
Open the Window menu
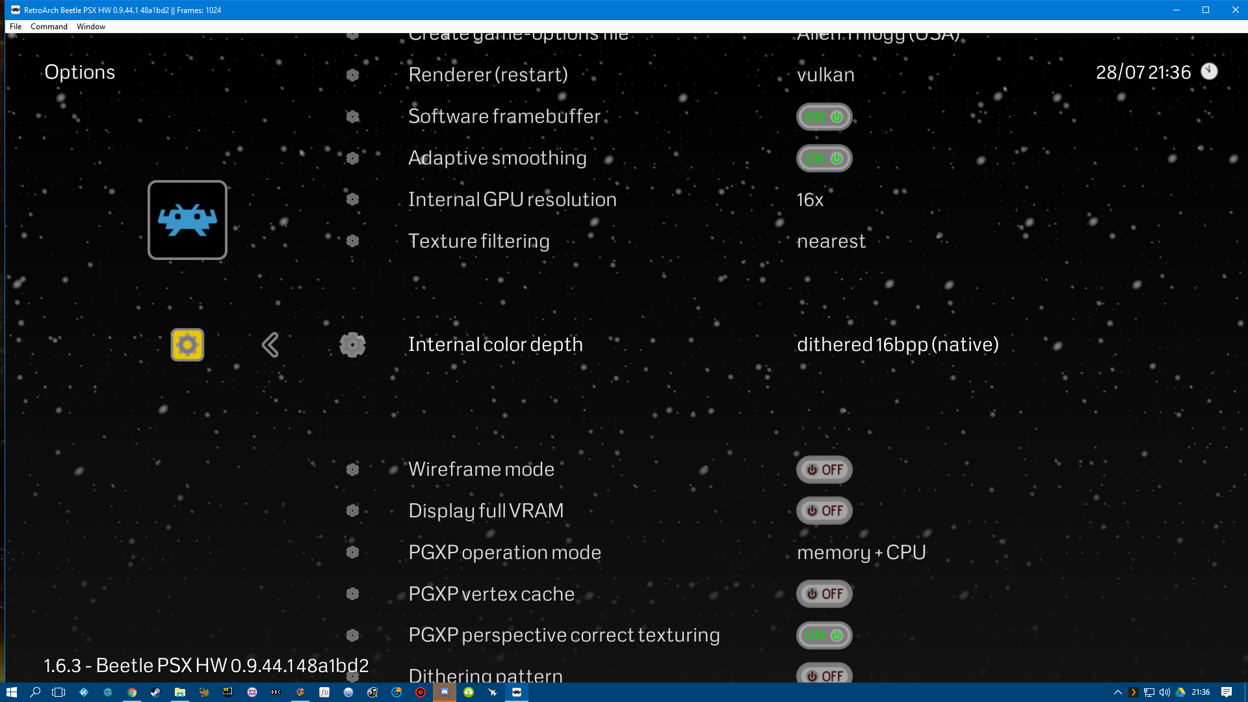[x=90, y=27]
